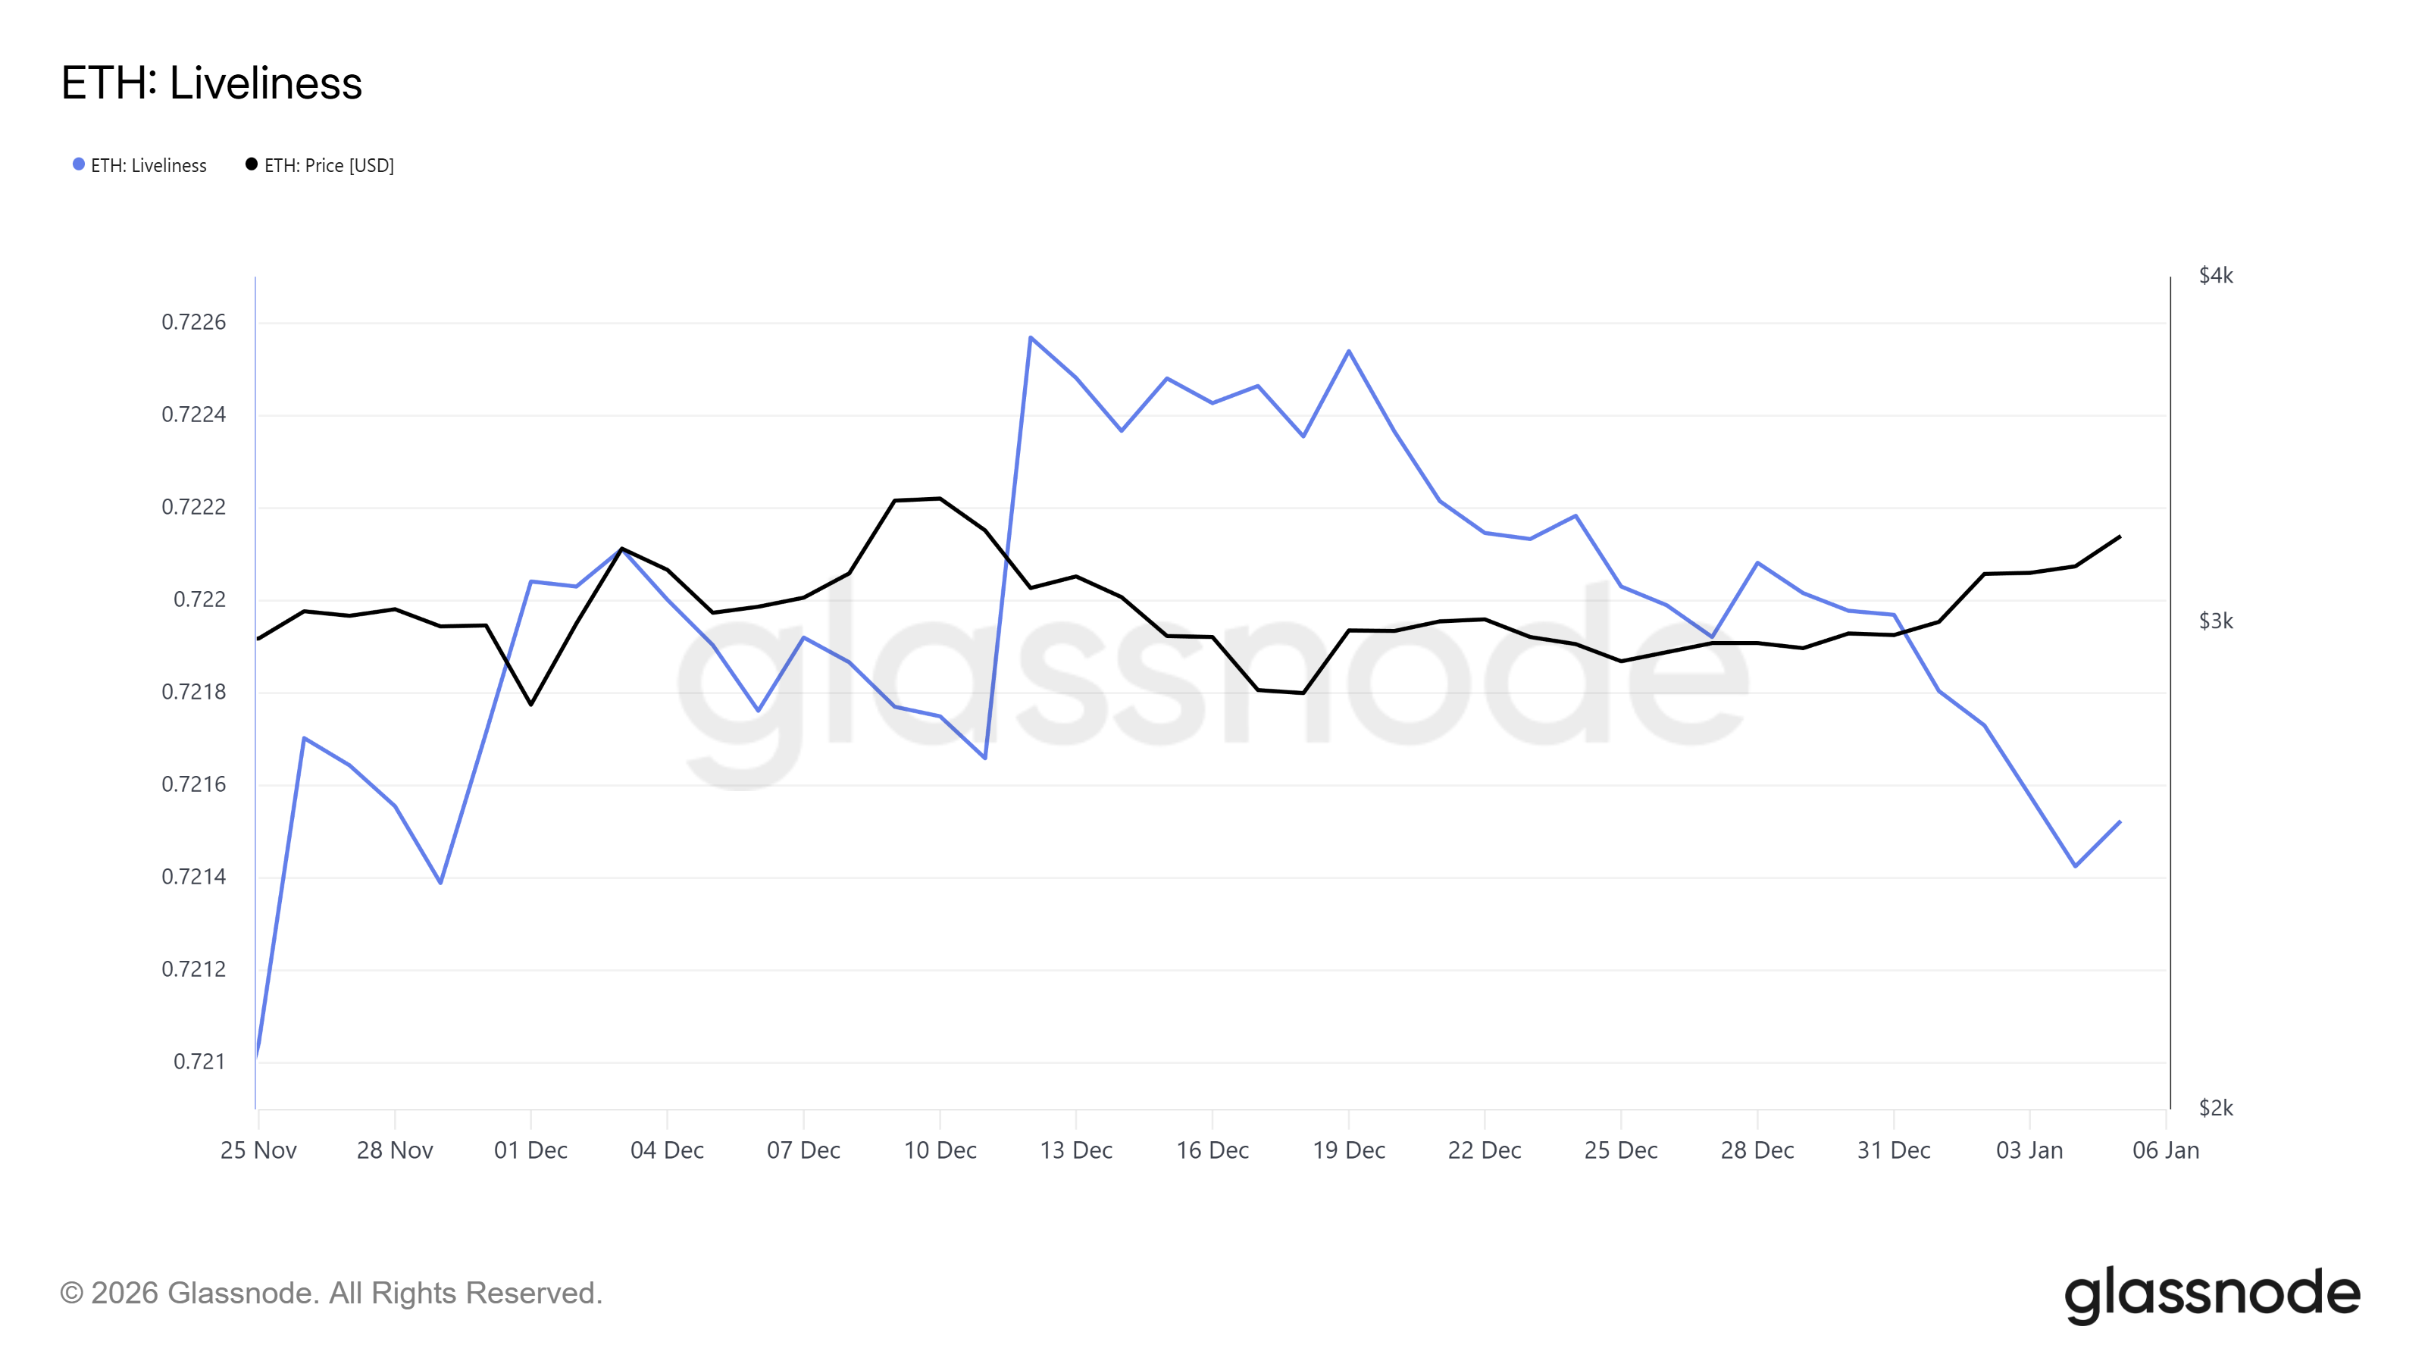
Task: Click the 0.722 liveliness axis label
Action: pyautogui.click(x=199, y=599)
